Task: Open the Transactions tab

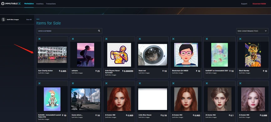Action: coord(51,4)
